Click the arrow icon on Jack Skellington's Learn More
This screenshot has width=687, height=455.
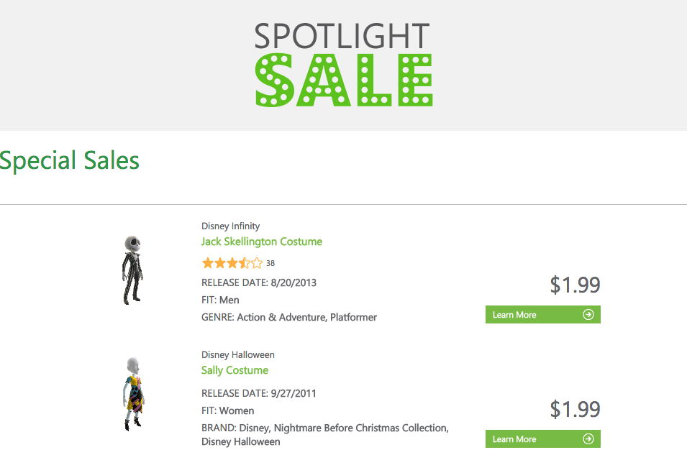[x=588, y=315]
